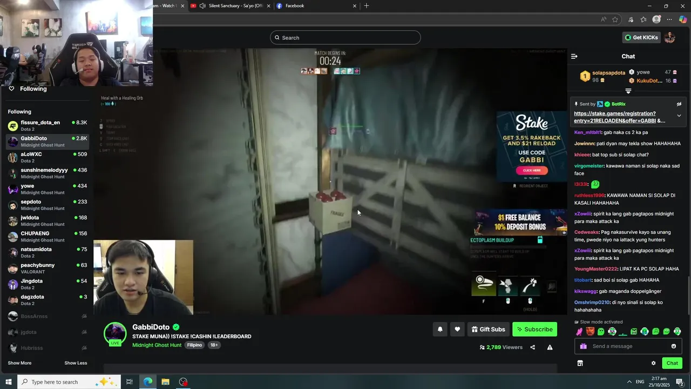This screenshot has width=691, height=389.
Task: Open sunshinemelodyyy channel in sidebar
Action: click(x=48, y=173)
